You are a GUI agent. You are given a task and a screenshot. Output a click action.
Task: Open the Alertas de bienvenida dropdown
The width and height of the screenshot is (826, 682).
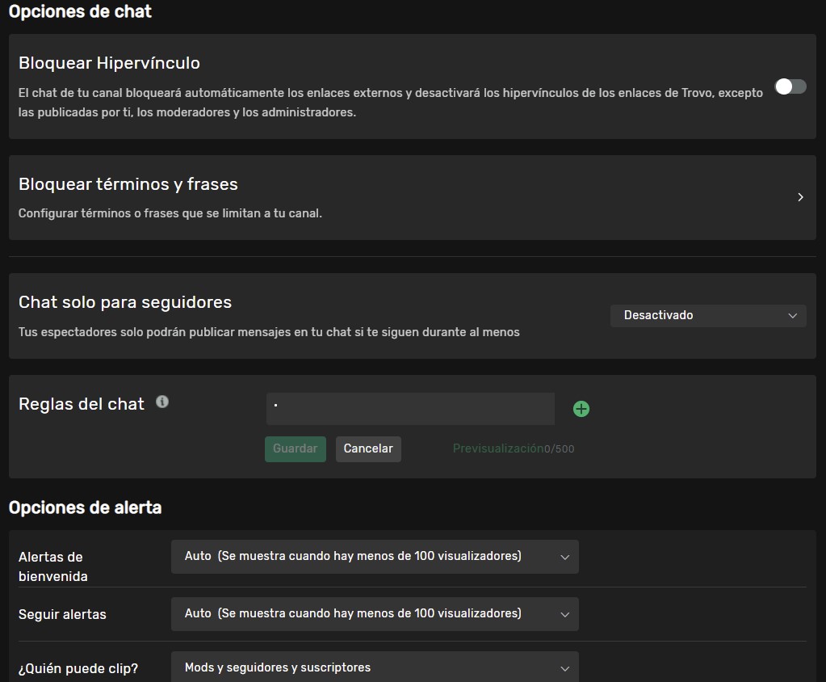(375, 556)
